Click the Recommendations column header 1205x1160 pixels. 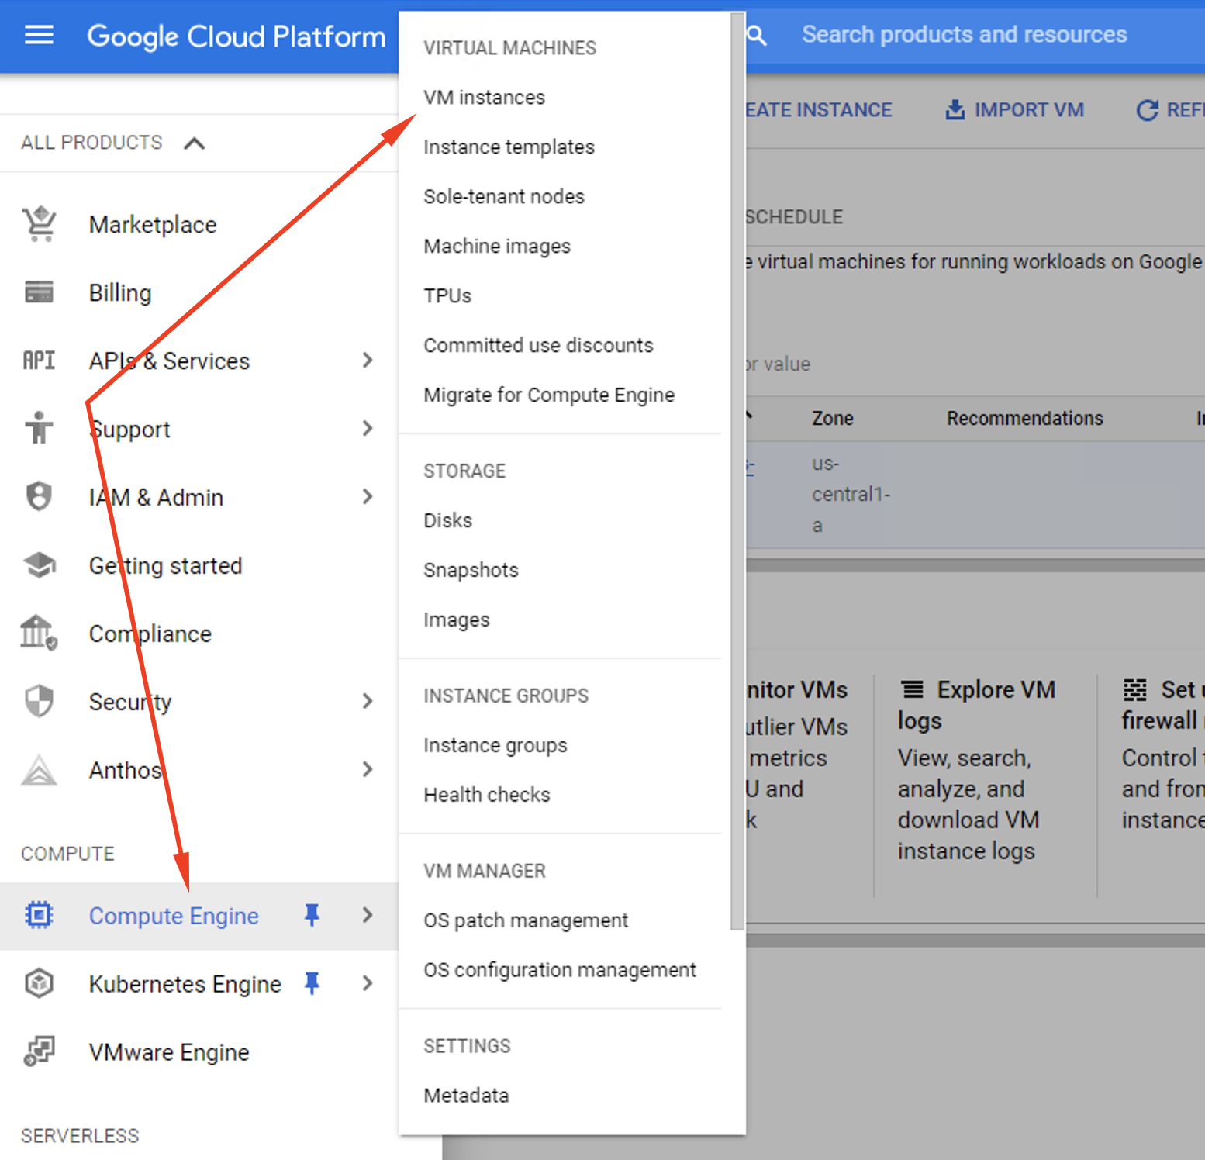click(1024, 419)
